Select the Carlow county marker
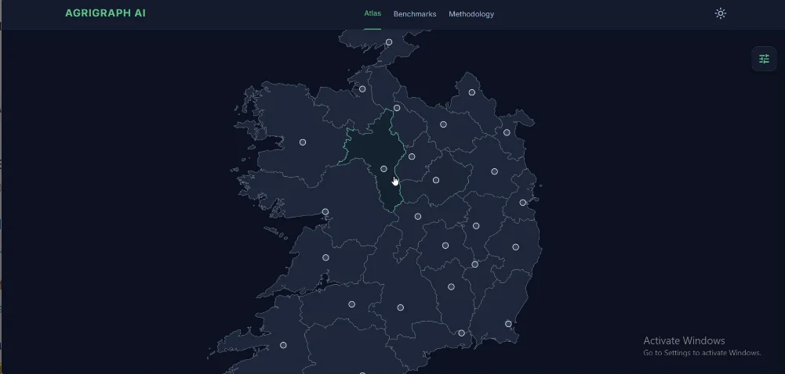This screenshot has width=785, height=374. tap(475, 264)
